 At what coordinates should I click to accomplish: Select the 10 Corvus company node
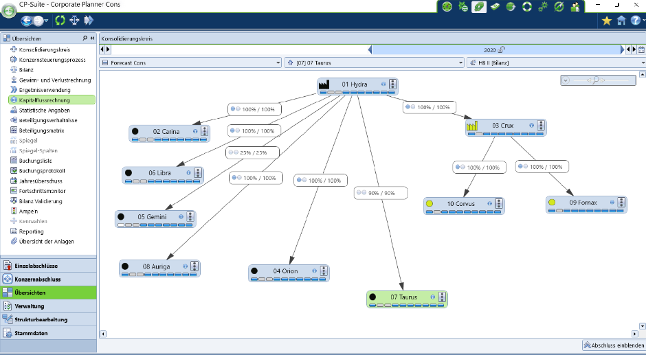click(464, 205)
